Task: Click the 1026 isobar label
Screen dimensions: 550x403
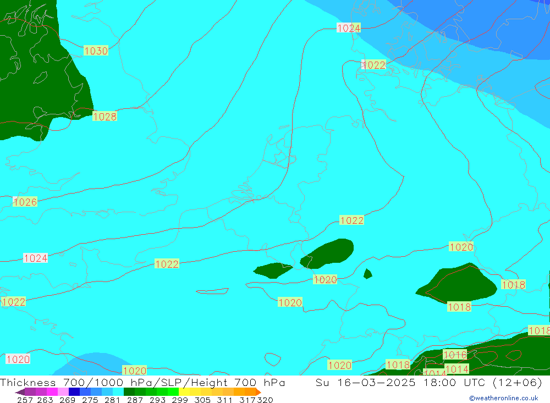Action: point(25,202)
